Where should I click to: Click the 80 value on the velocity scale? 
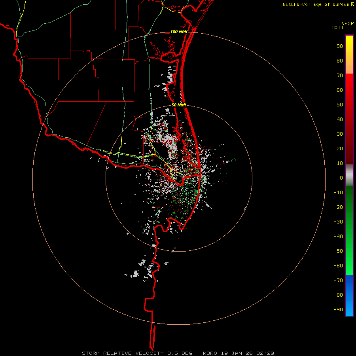(340, 61)
